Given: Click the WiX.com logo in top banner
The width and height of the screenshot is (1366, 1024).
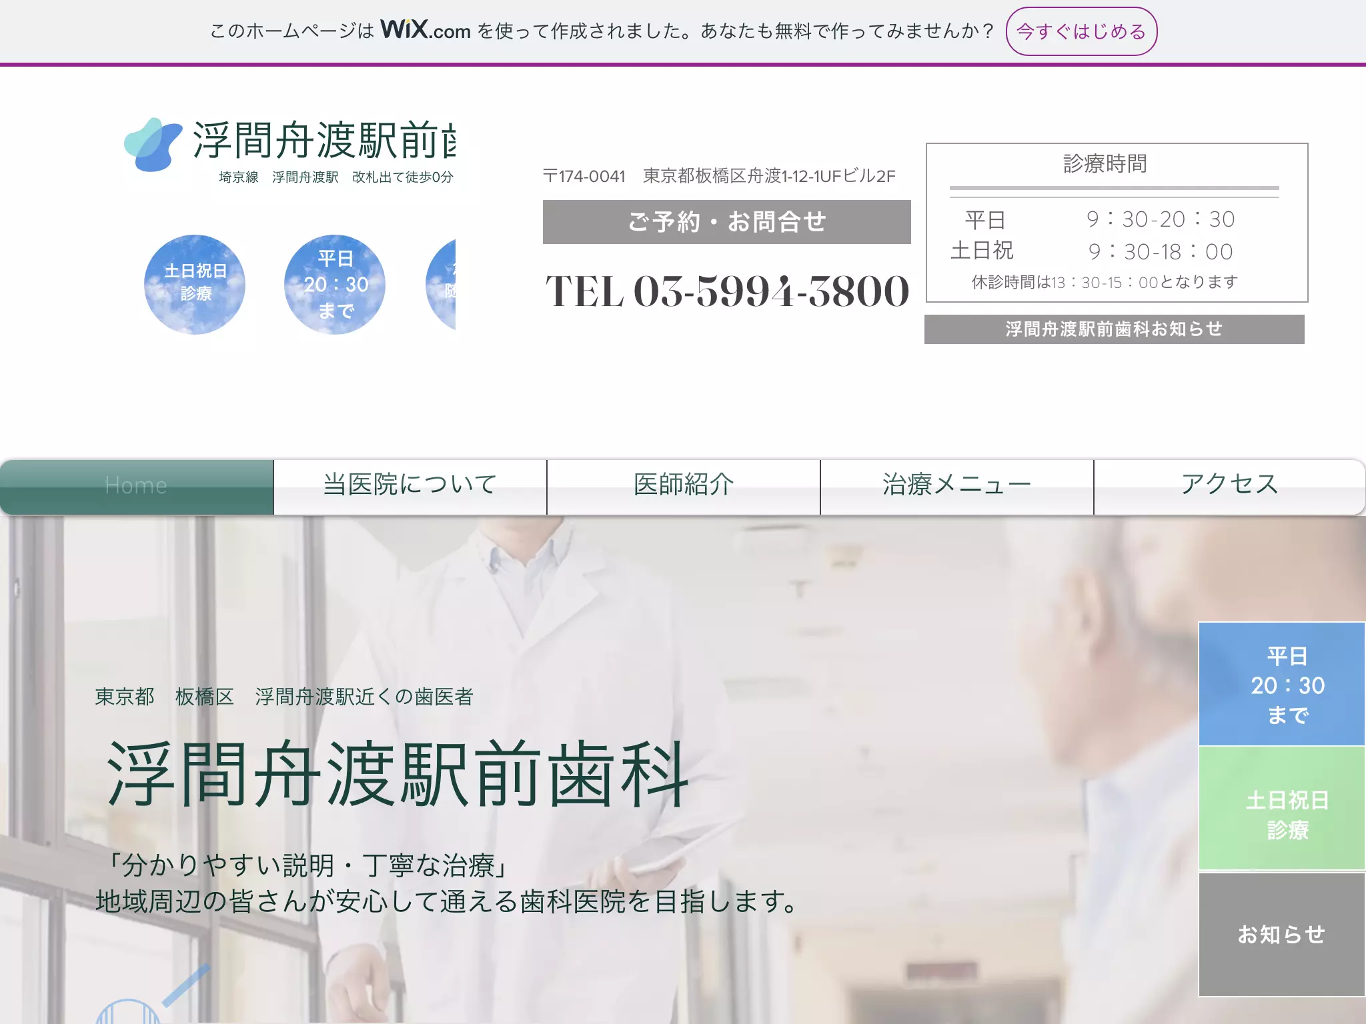Looking at the screenshot, I should click(x=426, y=30).
